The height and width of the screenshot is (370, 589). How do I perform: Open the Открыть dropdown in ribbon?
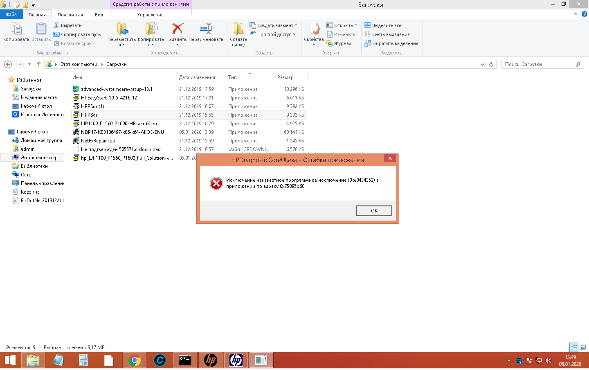342,25
